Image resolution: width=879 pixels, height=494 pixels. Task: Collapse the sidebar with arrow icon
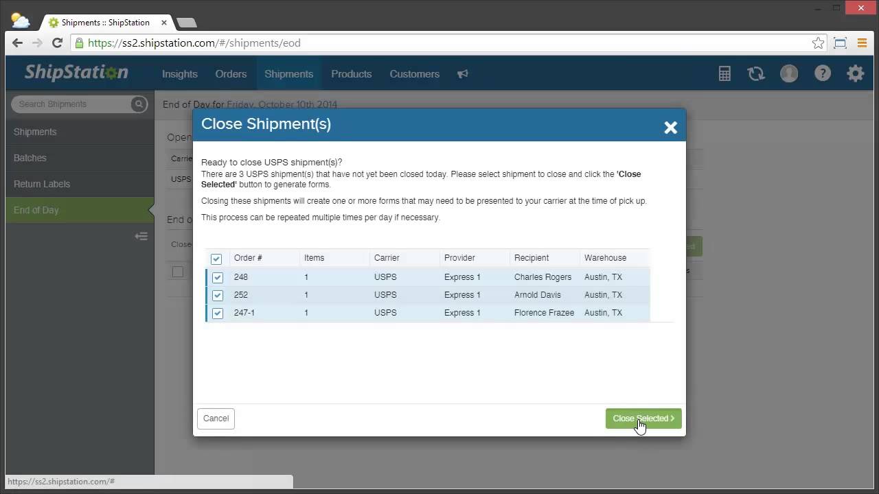click(141, 236)
